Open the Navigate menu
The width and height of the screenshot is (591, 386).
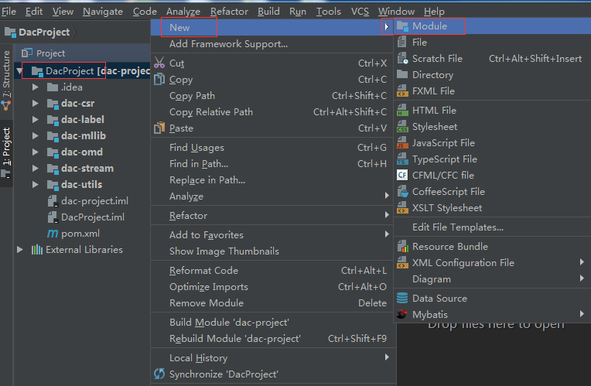[103, 12]
